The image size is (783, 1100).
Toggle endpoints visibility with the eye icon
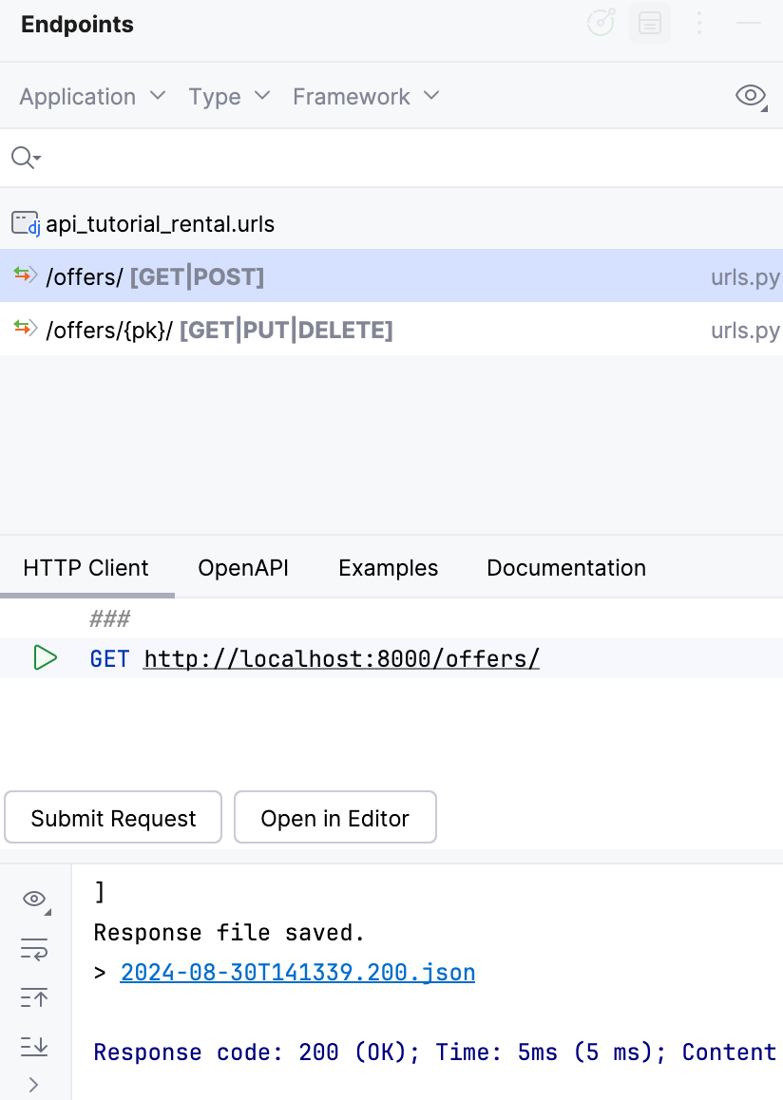pyautogui.click(x=750, y=96)
